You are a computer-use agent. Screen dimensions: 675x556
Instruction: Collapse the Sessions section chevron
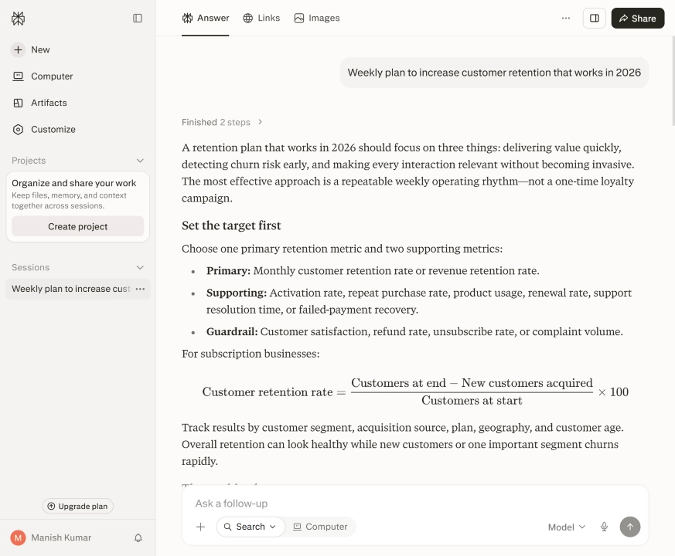tap(140, 267)
